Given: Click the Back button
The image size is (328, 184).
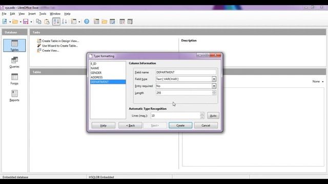Looking at the screenshot, I should (130, 125).
